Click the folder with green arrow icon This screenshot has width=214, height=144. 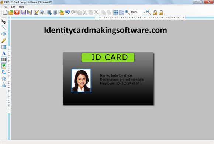coord(62,12)
